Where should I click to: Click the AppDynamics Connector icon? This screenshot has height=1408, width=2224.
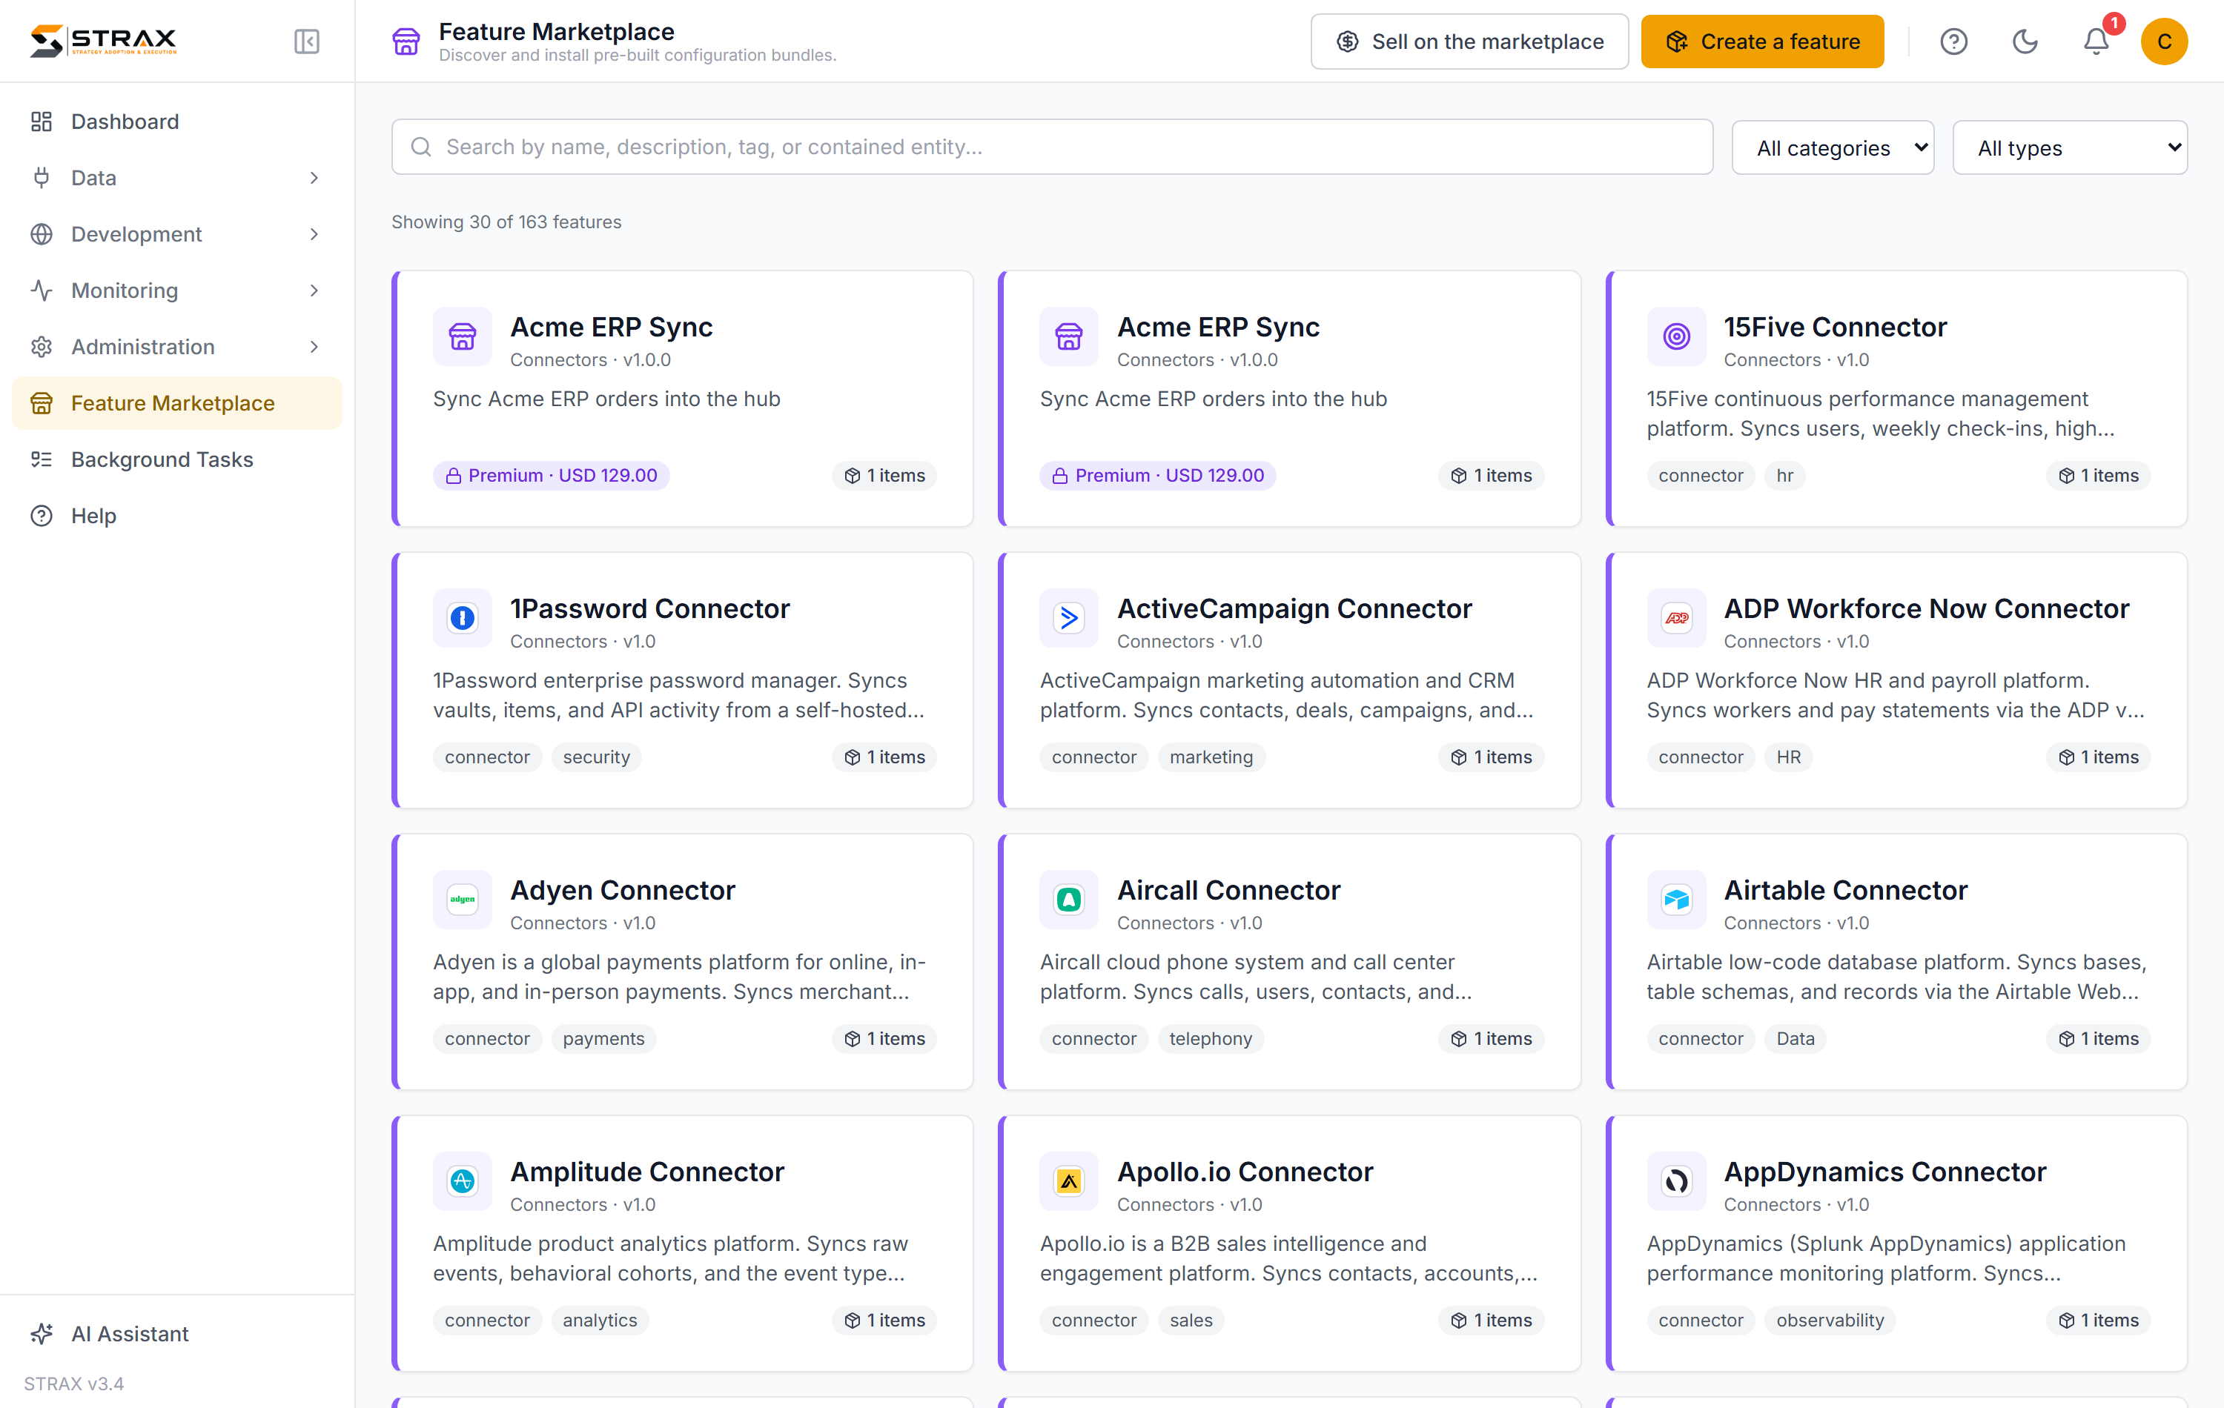pos(1676,1181)
